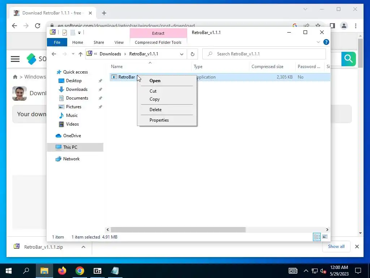The height and width of the screenshot is (278, 370).
Task: Expand the address bar history dropdown
Action: coord(182,54)
